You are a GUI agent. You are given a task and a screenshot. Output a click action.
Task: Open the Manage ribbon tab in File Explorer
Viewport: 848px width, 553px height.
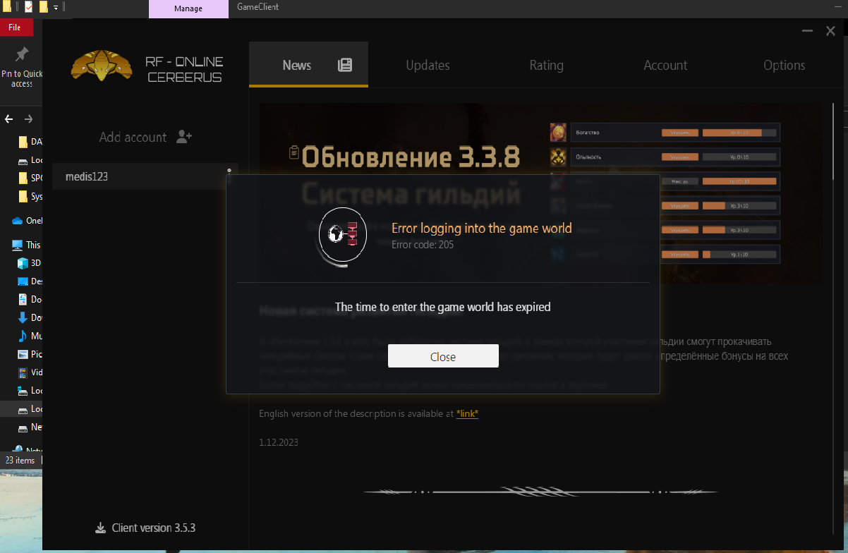click(x=188, y=8)
